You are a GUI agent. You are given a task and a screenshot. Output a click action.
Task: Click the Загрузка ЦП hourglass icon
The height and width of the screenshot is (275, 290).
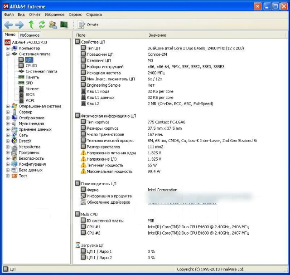[x=77, y=245]
